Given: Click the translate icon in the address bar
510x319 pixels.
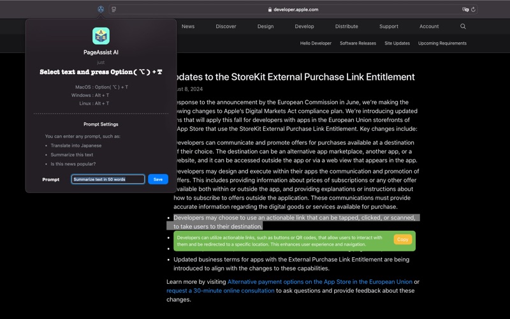Looking at the screenshot, I should point(465,10).
